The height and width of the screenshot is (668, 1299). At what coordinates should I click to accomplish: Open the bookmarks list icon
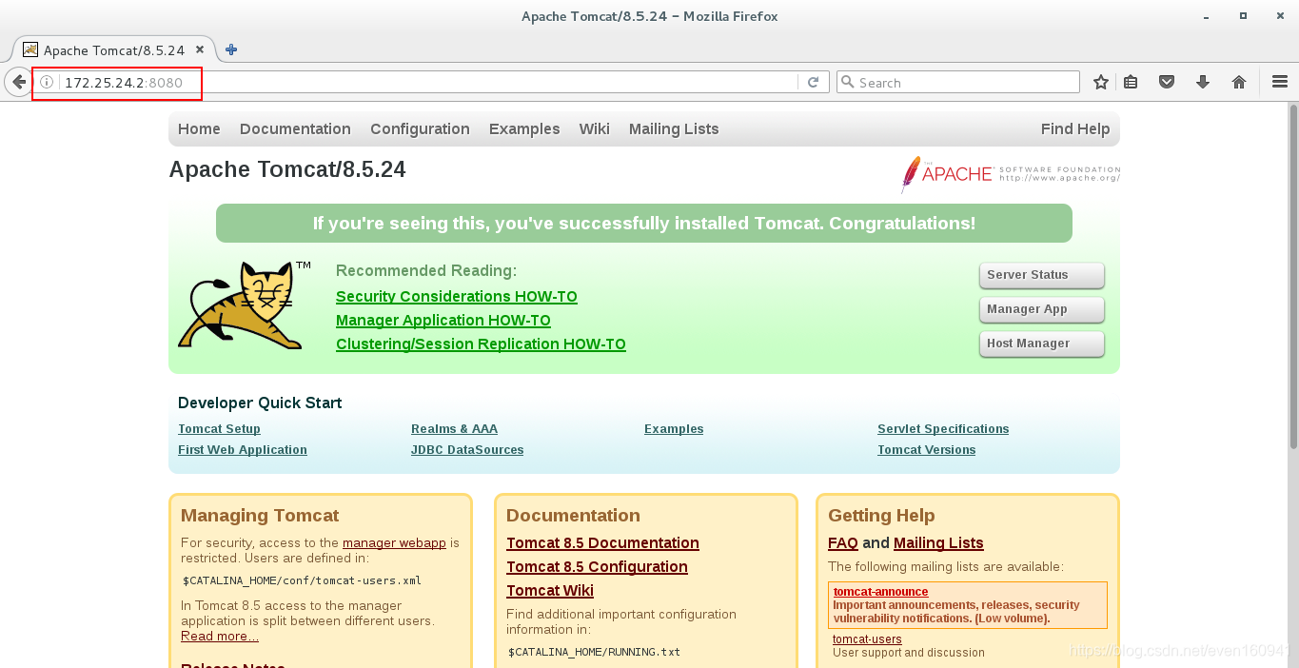1131,83
